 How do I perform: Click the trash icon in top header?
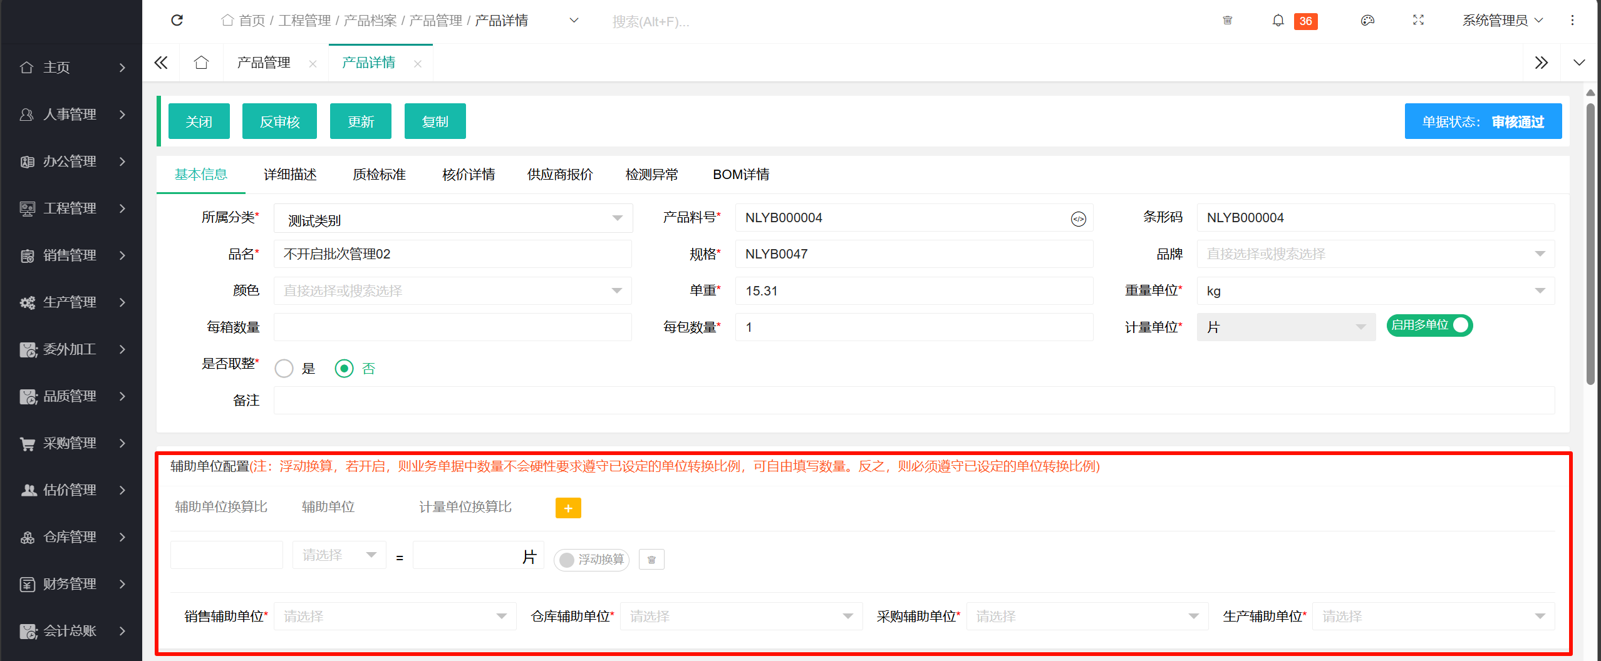pyautogui.click(x=1227, y=21)
